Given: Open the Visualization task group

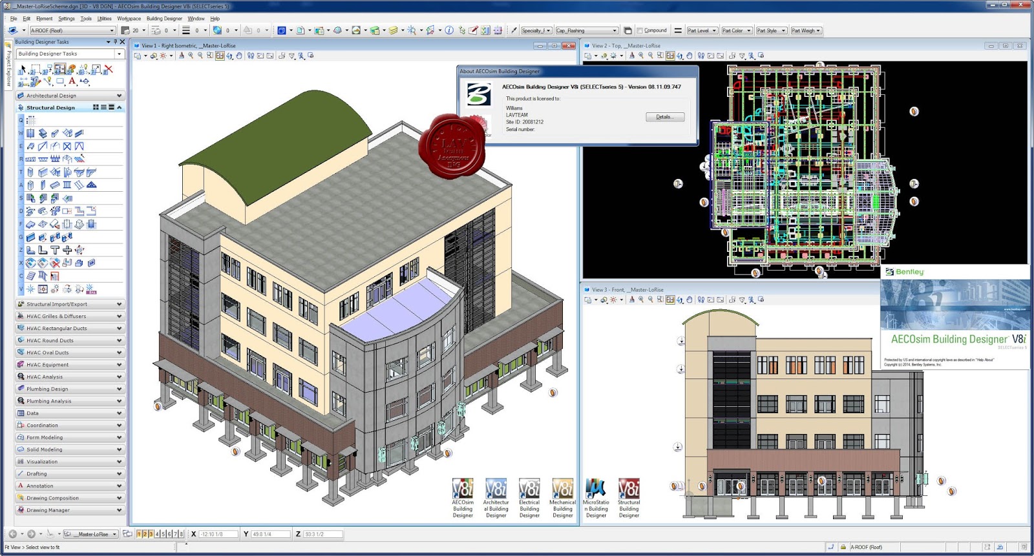Looking at the screenshot, I should 70,462.
